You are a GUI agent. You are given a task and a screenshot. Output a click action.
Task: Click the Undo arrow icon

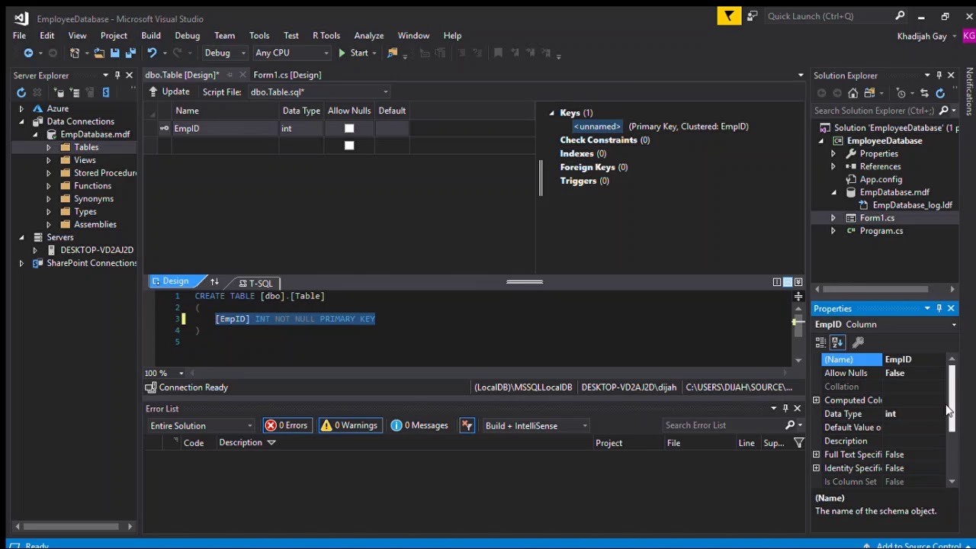pos(152,53)
